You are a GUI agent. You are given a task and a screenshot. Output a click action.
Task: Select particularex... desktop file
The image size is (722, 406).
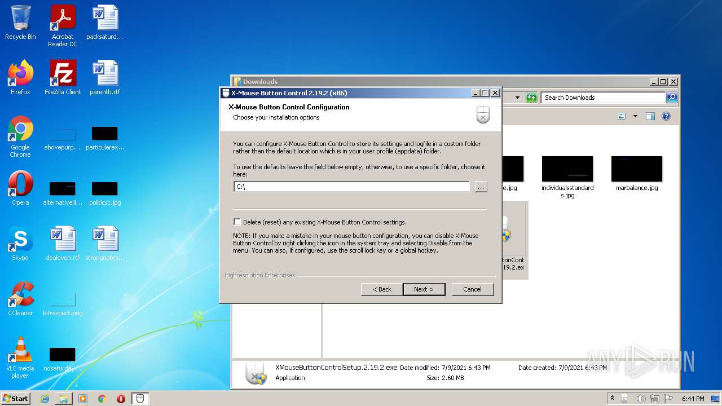click(x=105, y=139)
